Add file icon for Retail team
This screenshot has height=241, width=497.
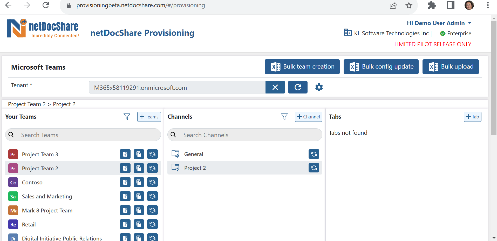point(125,224)
